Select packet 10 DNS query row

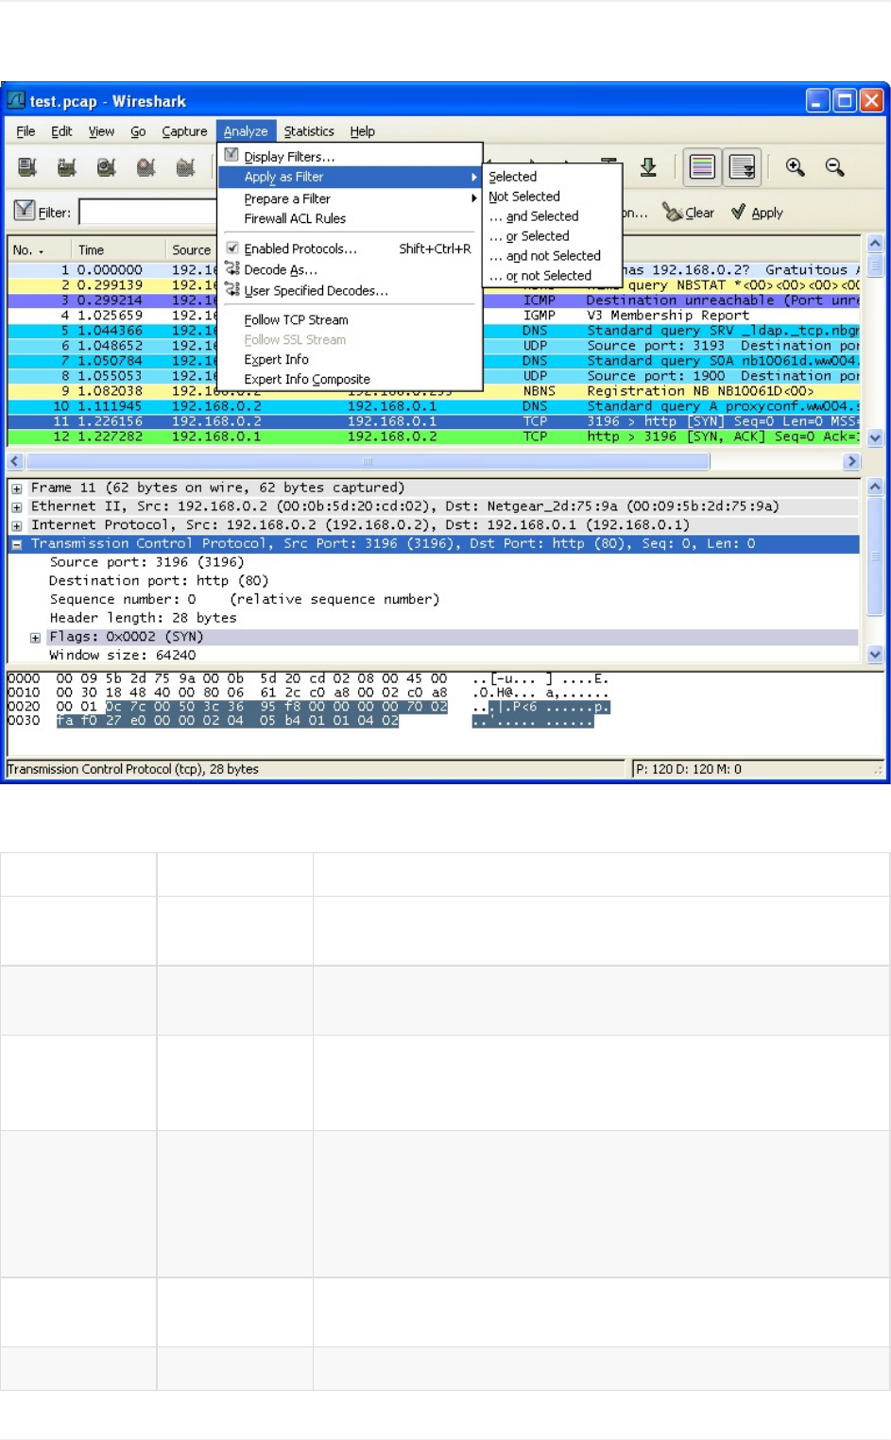point(435,406)
